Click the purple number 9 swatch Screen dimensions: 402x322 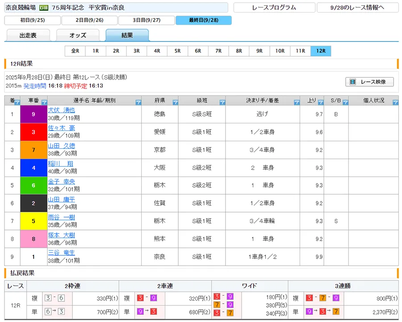(33, 114)
